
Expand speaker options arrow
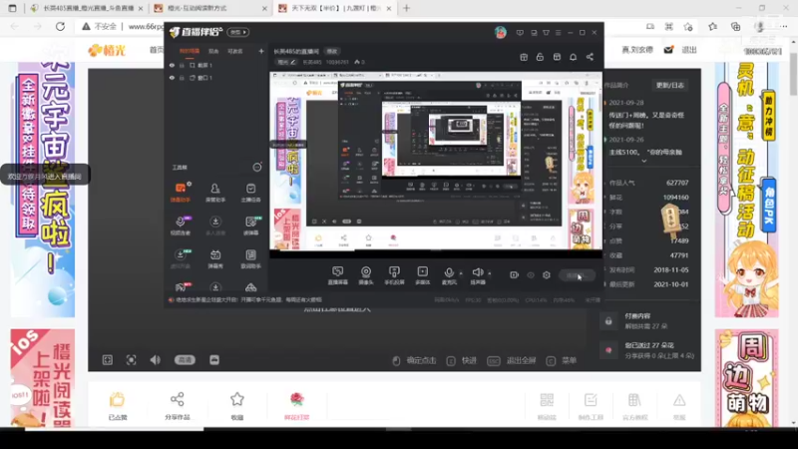490,273
